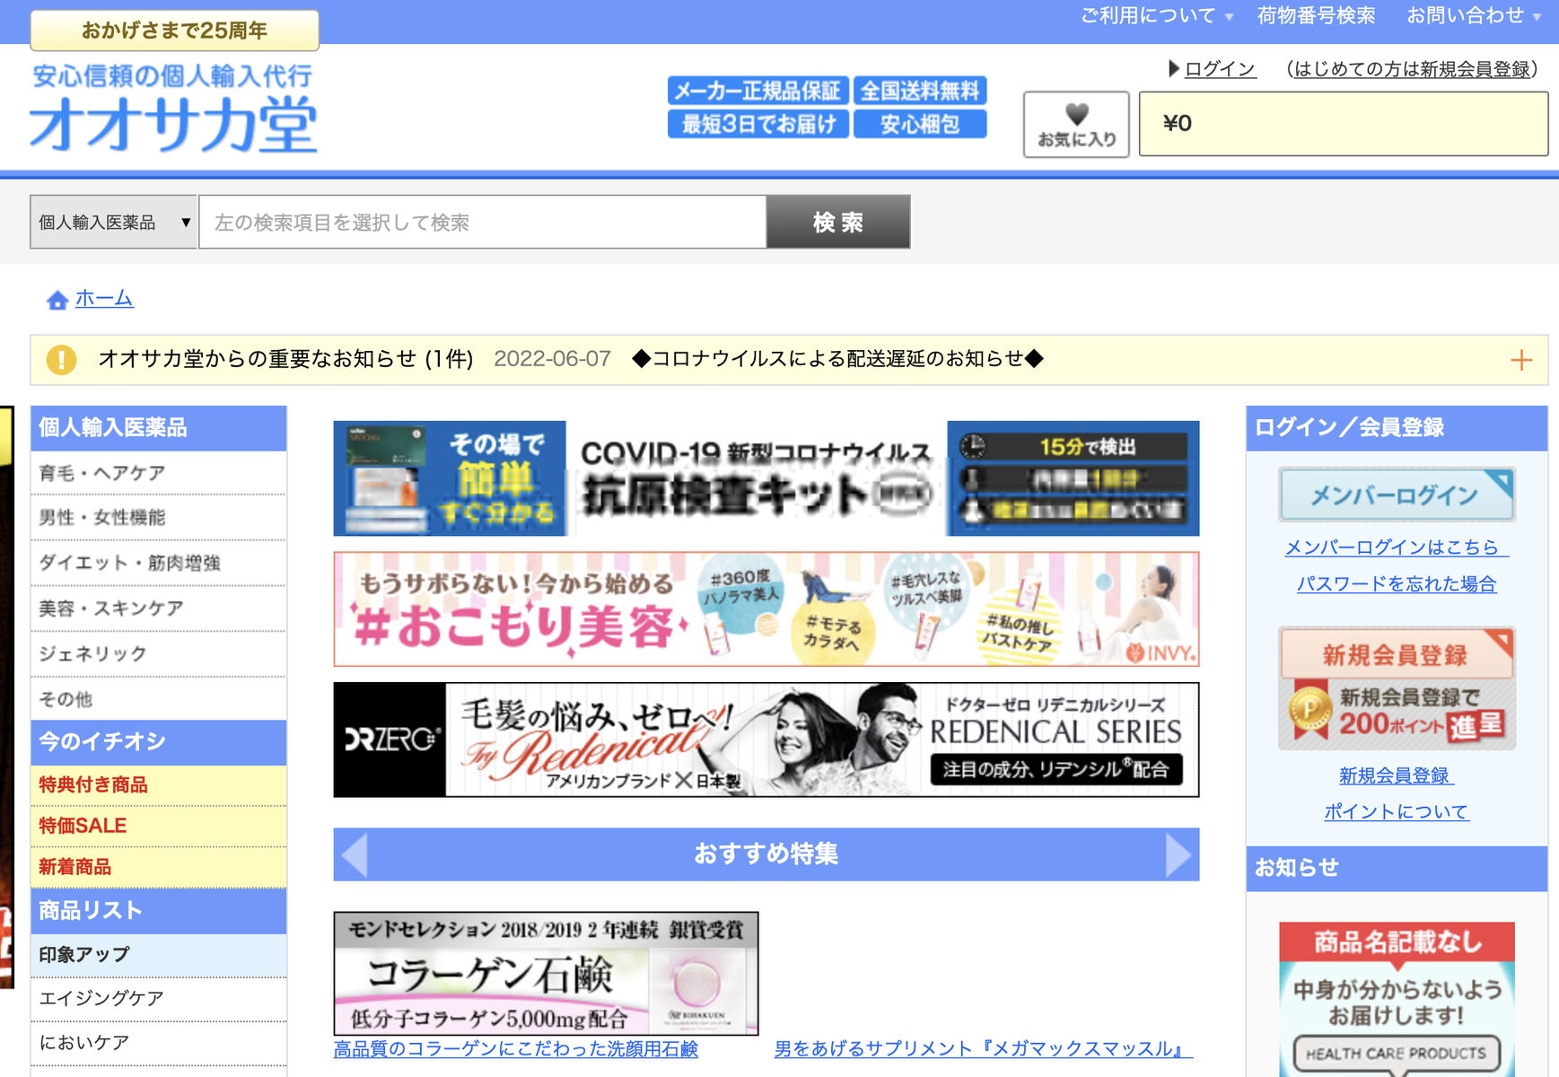Viewport: 1559px width, 1077px height.
Task: Expand the ご利用について menu
Action: click(x=1157, y=16)
